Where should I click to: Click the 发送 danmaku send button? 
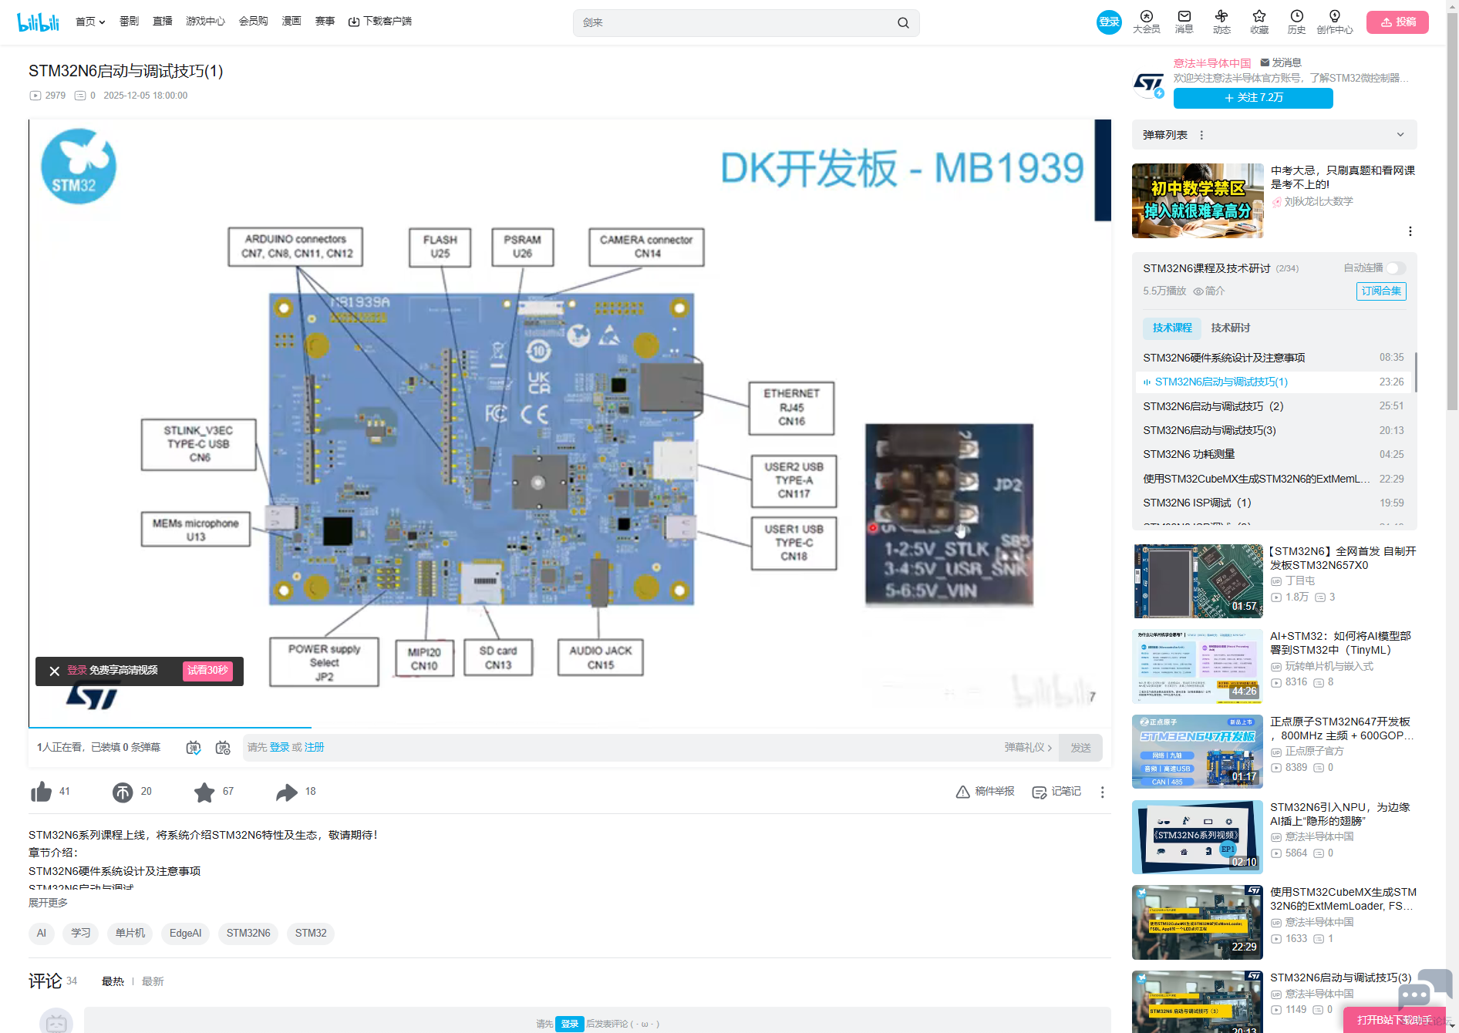1080,748
